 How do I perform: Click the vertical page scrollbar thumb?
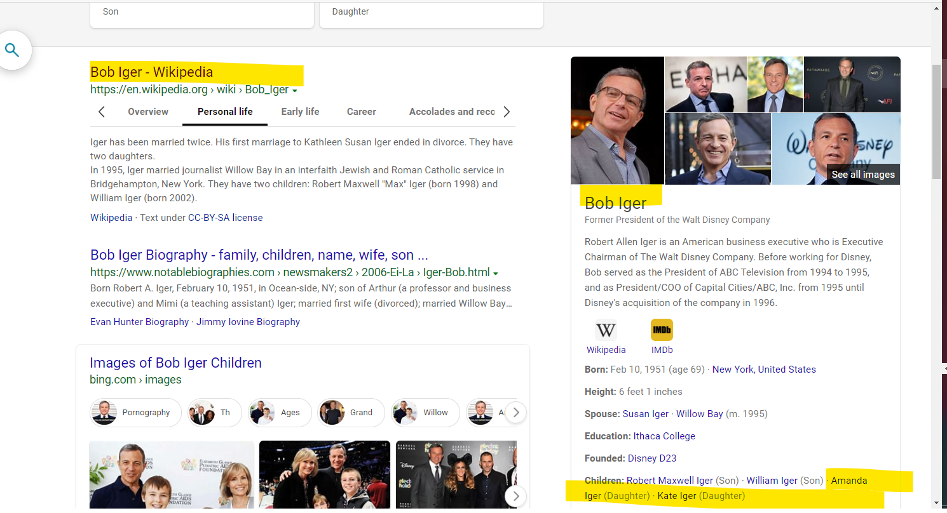[937, 122]
